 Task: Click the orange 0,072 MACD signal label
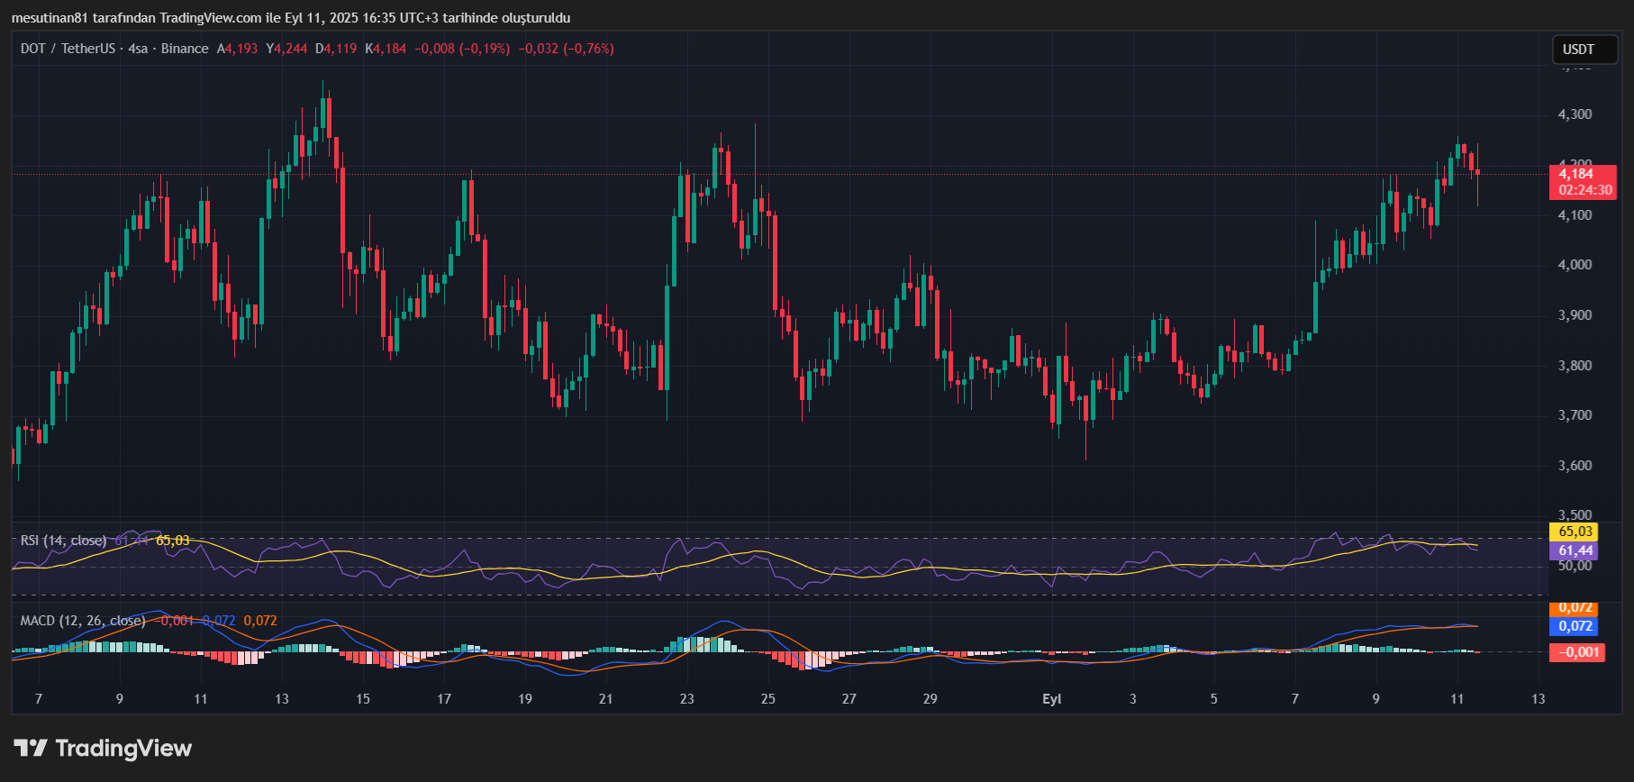(x=1575, y=609)
